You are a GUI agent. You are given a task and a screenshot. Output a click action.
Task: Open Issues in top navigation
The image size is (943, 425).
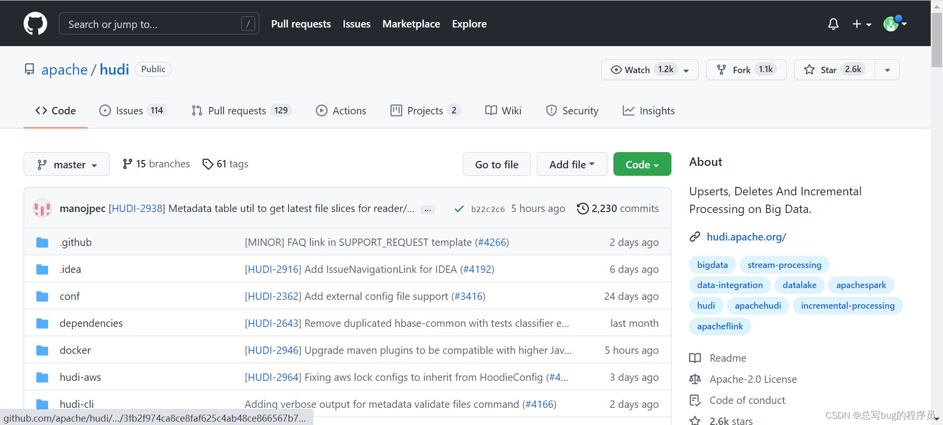click(x=357, y=24)
